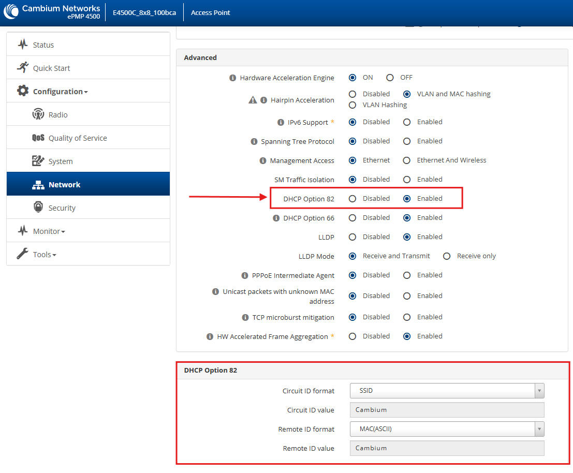Viewport: 573px width, 473px height.
Task: Turn Hardware Acceleration Engine OFF
Action: (x=390, y=78)
